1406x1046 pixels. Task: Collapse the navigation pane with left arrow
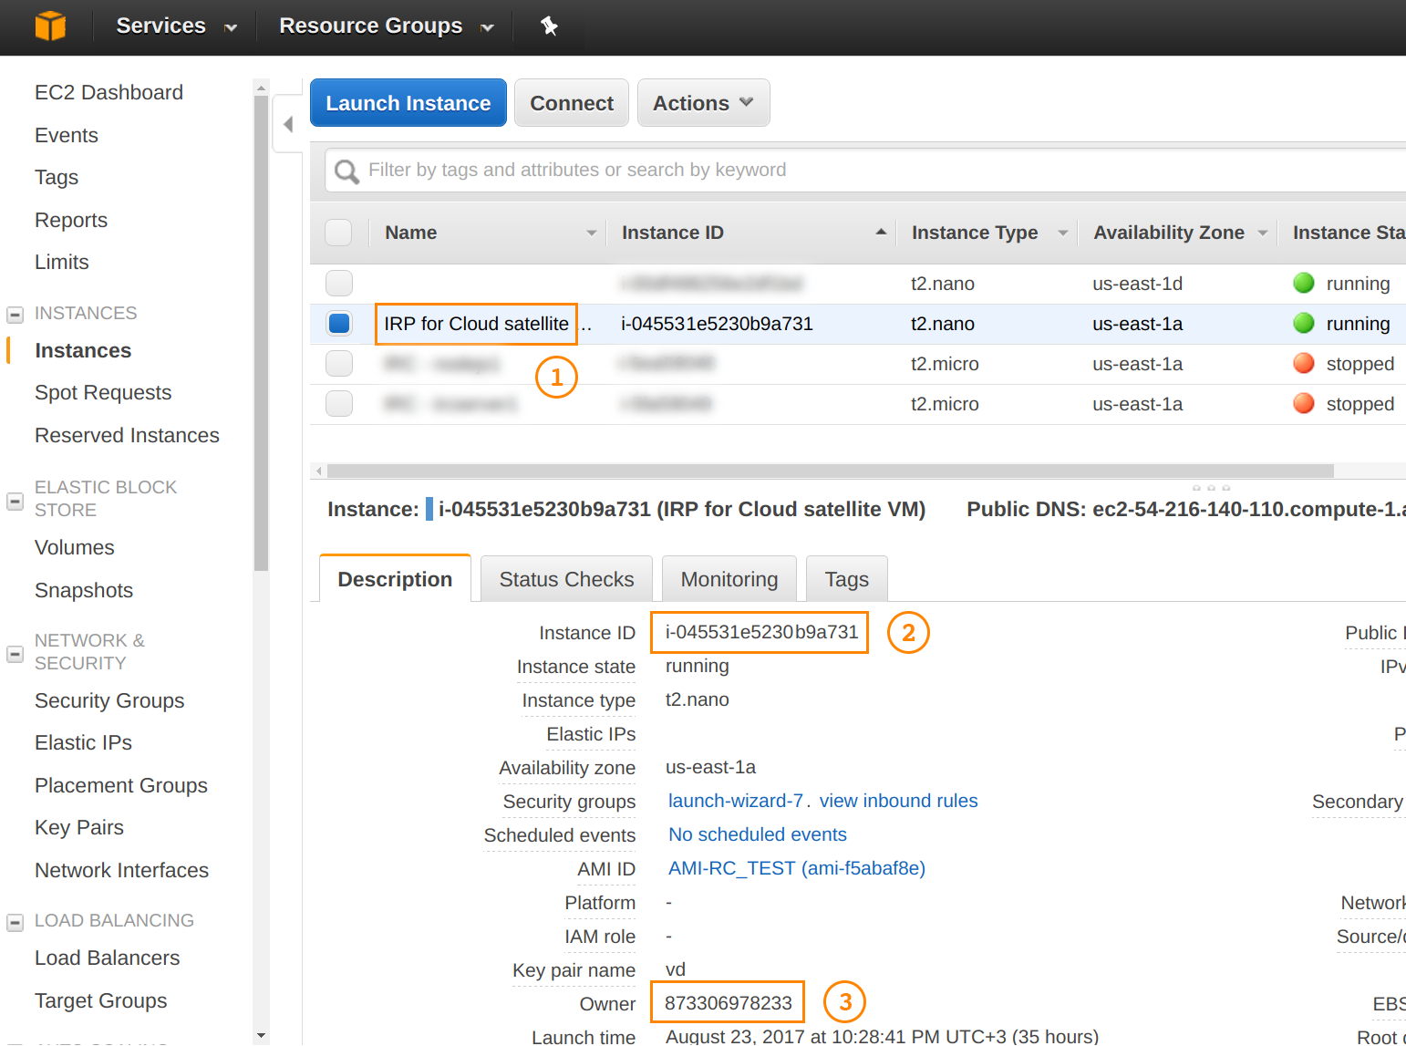(288, 124)
